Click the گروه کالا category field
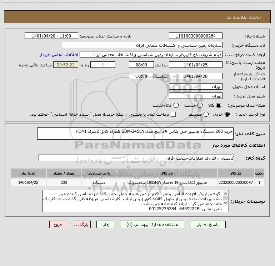 point(137,158)
